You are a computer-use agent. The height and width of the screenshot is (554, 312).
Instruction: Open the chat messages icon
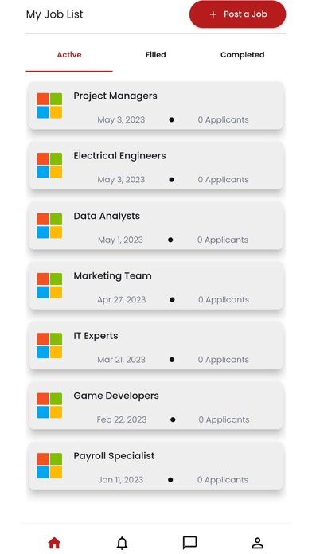(x=189, y=543)
